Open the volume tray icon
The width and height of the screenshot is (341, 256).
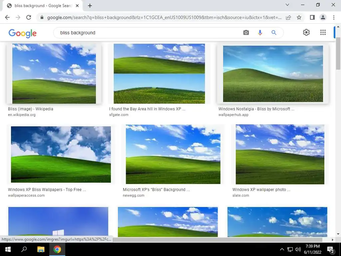(x=298, y=249)
